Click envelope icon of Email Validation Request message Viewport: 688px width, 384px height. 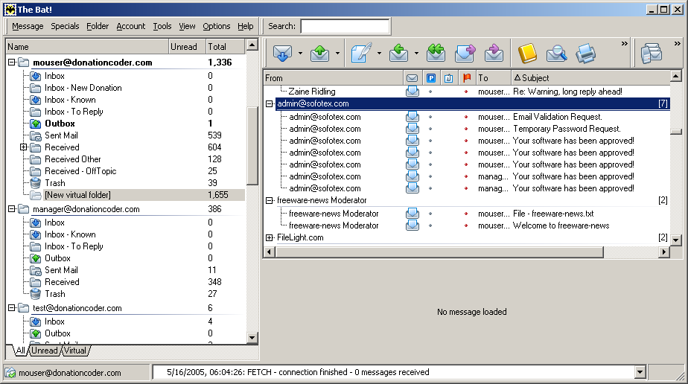coord(412,117)
